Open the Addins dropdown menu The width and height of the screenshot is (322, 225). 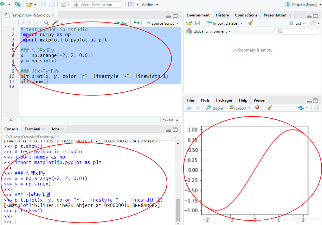[150, 4]
